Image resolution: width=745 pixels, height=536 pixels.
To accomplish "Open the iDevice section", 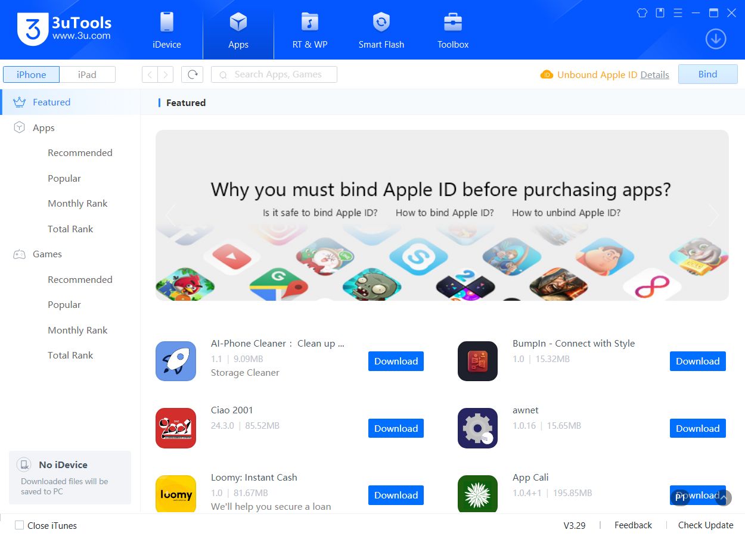I will [x=167, y=30].
